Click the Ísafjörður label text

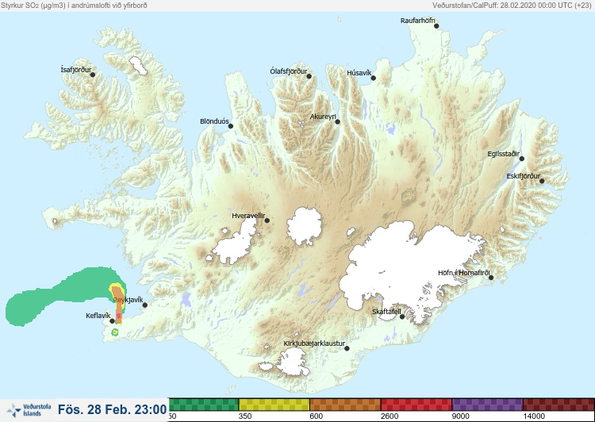pyautogui.click(x=76, y=70)
